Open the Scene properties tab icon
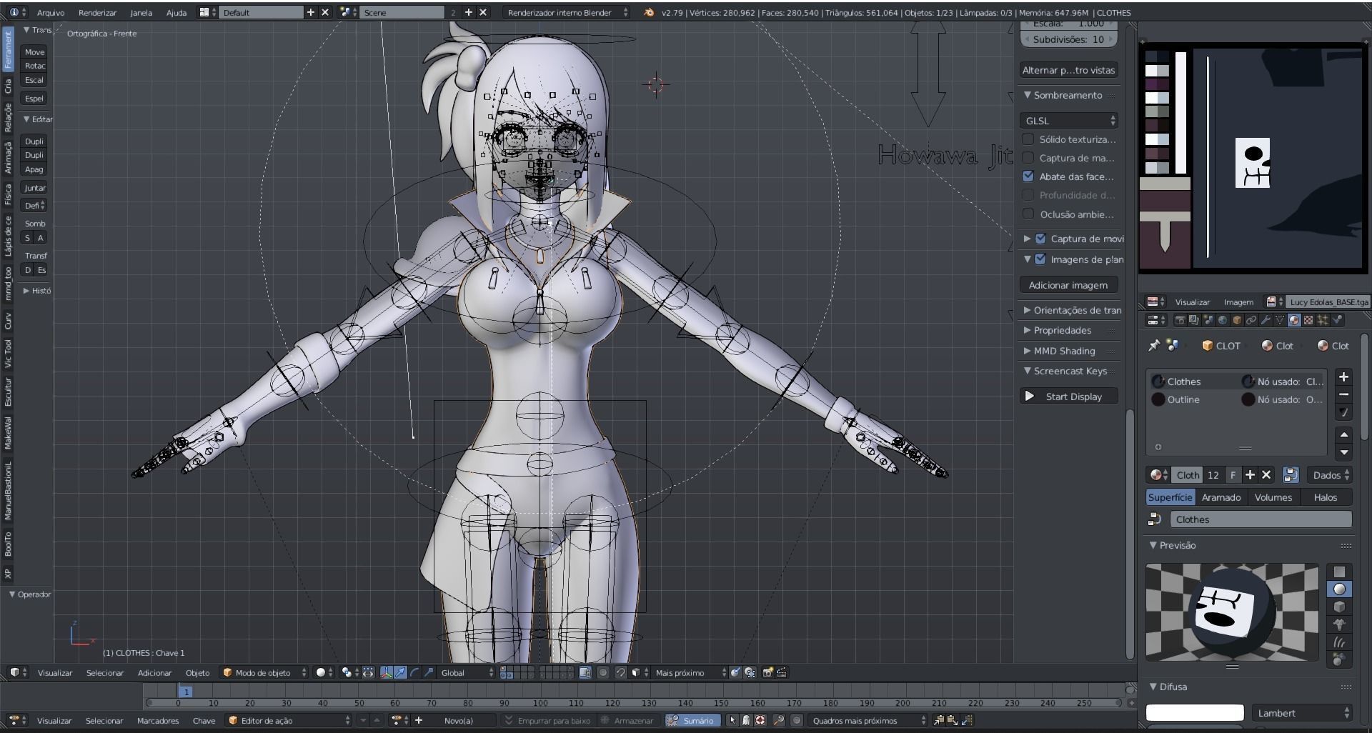This screenshot has height=733, width=1372. tap(1208, 320)
